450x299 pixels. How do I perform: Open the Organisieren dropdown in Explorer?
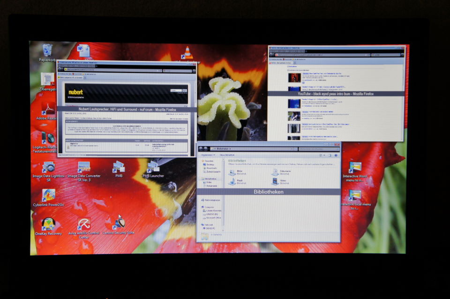tap(207, 155)
